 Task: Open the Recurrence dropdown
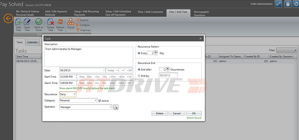click(74, 94)
